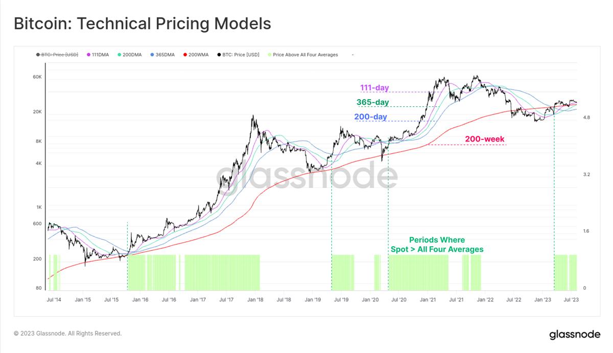Click the Jul '23 x-axis tick label
The image size is (613, 353).
coord(571,300)
